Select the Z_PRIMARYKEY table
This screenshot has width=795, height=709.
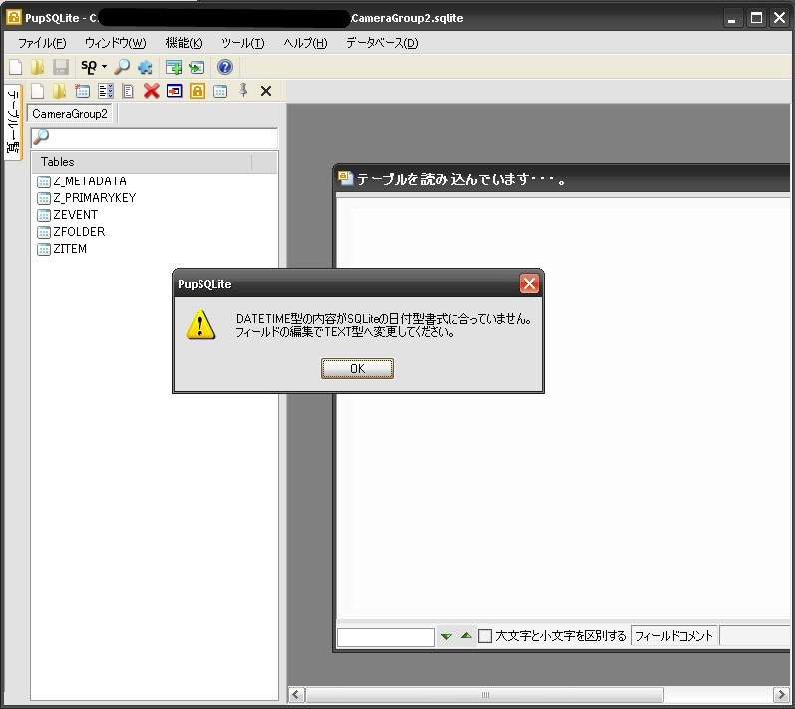pyautogui.click(x=95, y=198)
